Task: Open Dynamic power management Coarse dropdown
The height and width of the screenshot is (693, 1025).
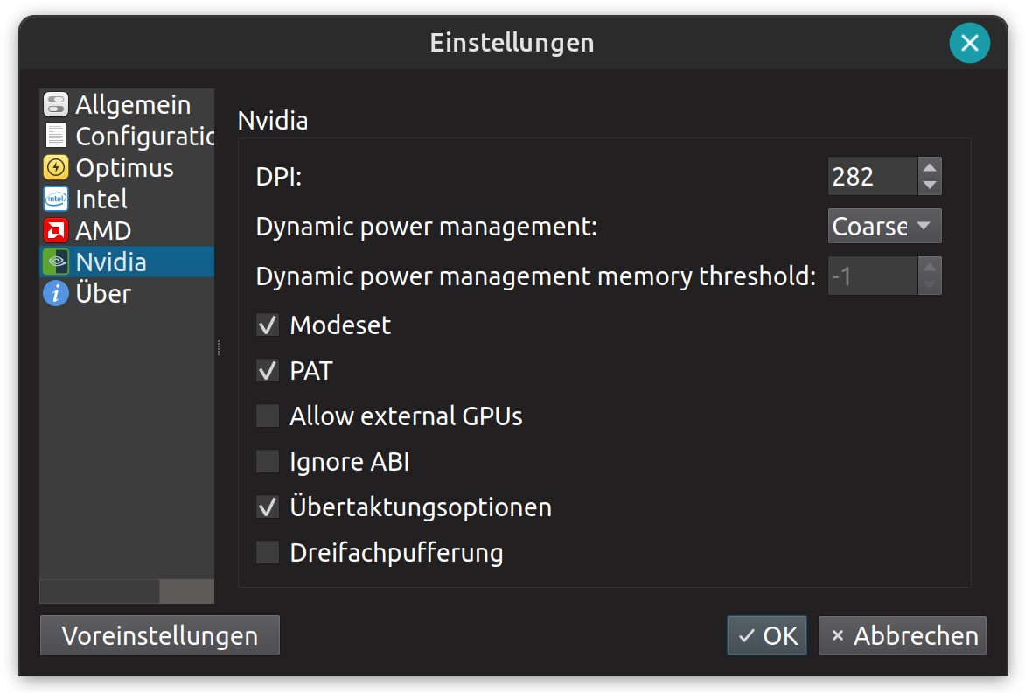Action: point(884,227)
